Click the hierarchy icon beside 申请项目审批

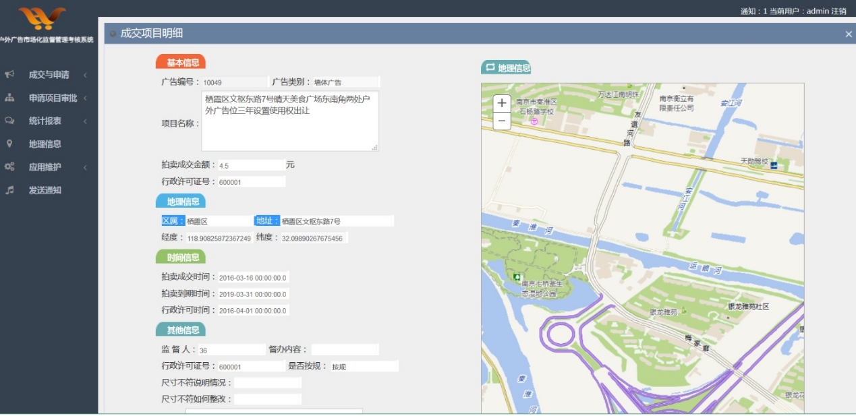[x=9, y=98]
